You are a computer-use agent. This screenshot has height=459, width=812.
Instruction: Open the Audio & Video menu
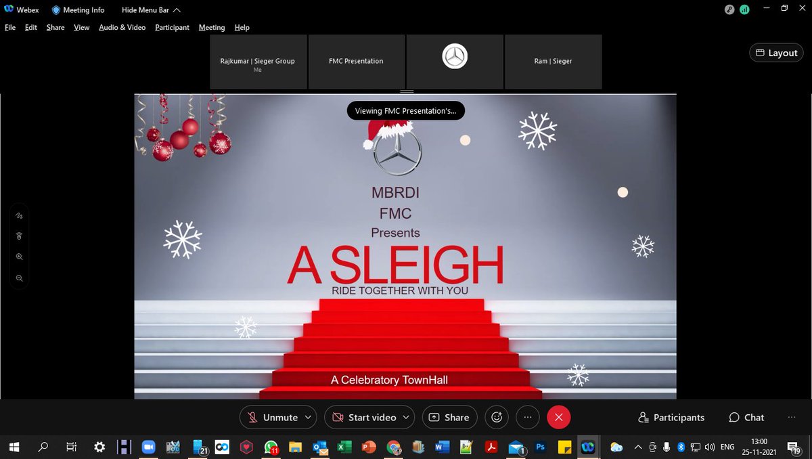(122, 27)
